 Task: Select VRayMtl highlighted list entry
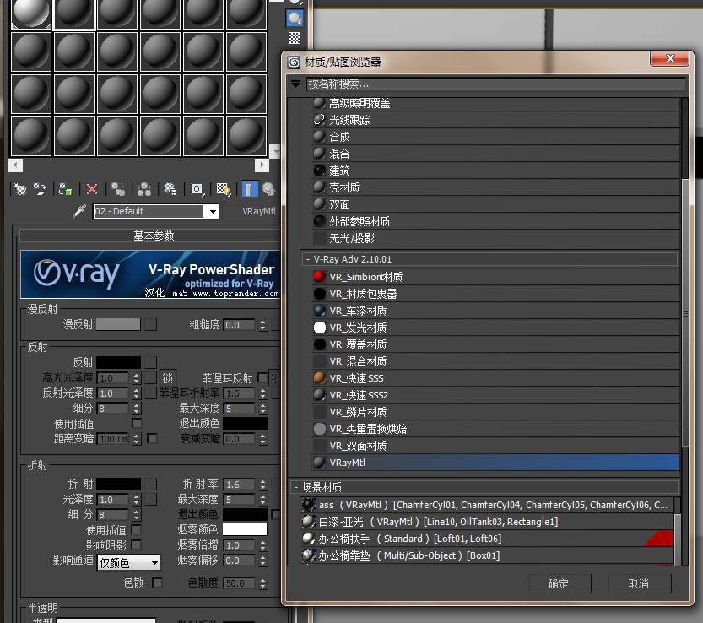[495, 463]
